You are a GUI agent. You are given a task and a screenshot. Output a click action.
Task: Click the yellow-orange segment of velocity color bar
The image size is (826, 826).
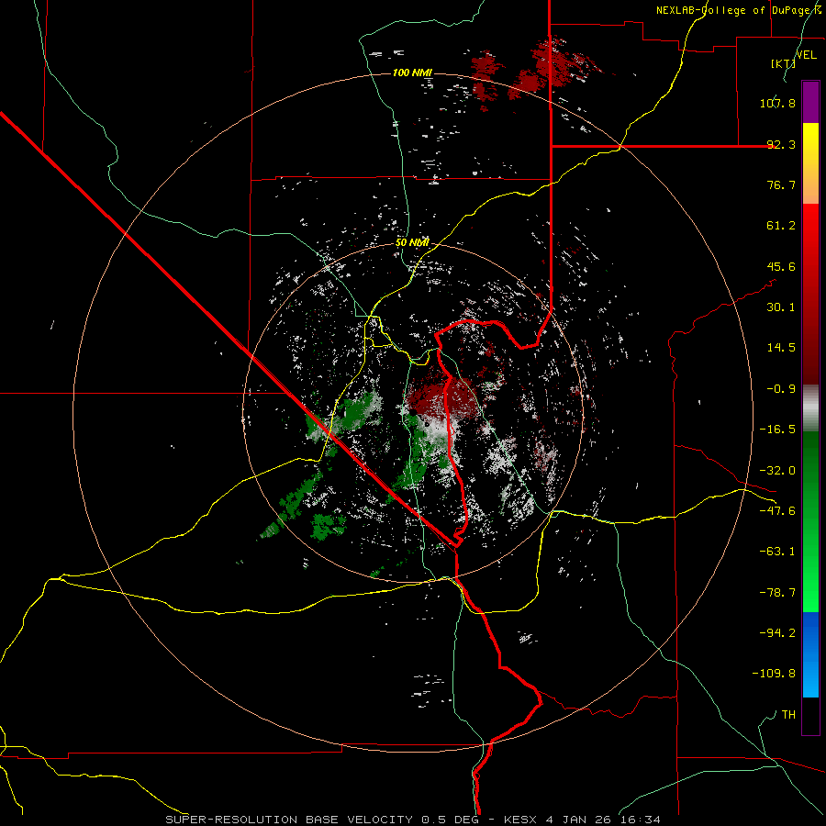tap(810, 163)
